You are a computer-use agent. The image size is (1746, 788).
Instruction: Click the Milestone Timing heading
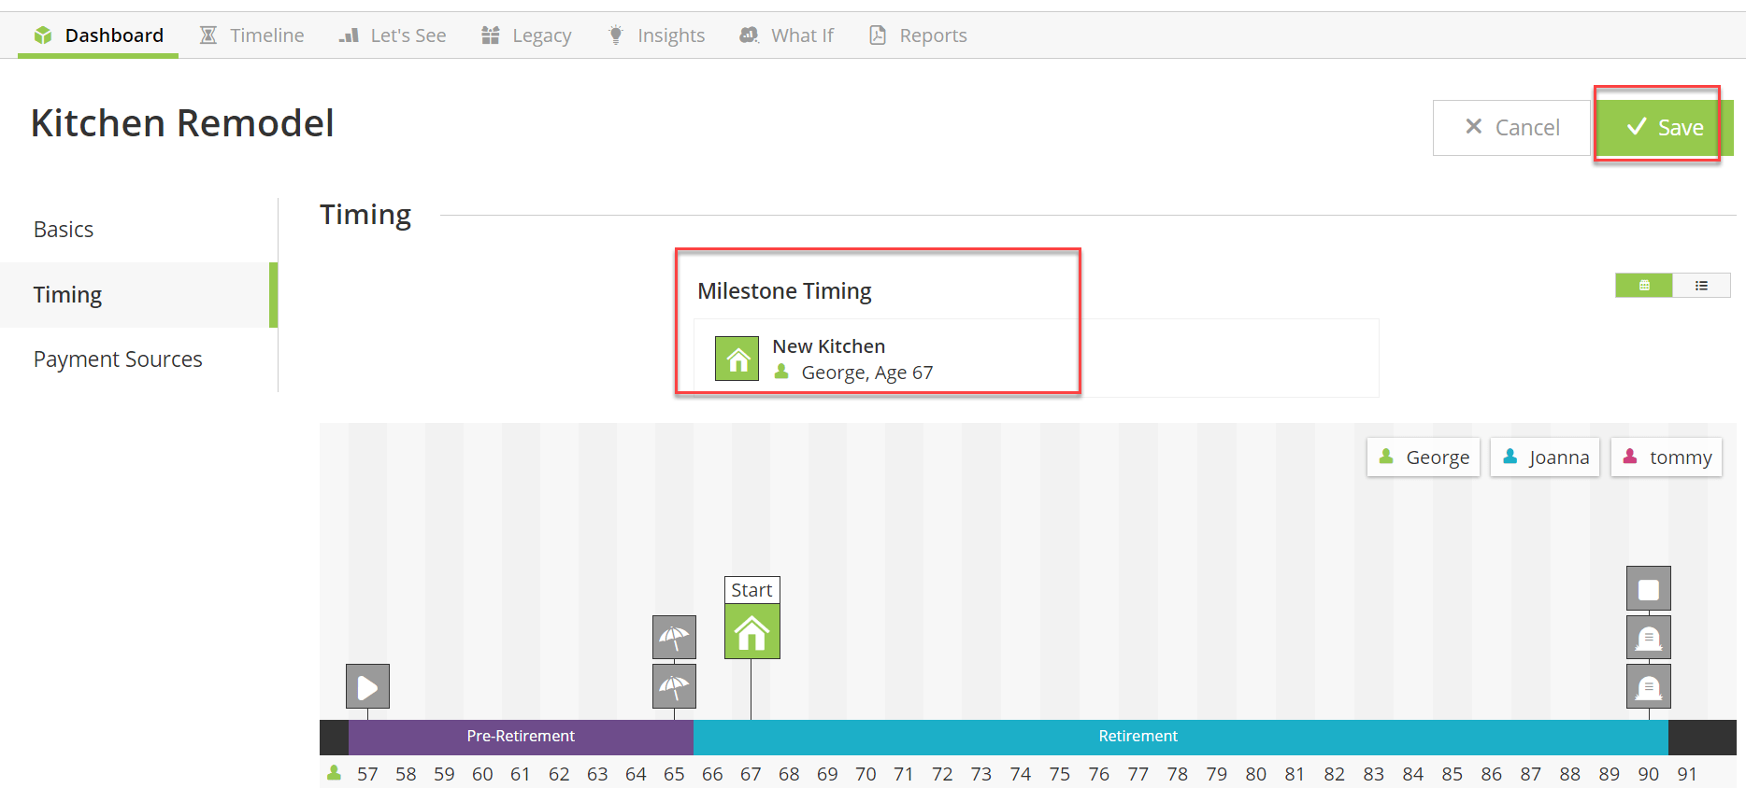784,291
